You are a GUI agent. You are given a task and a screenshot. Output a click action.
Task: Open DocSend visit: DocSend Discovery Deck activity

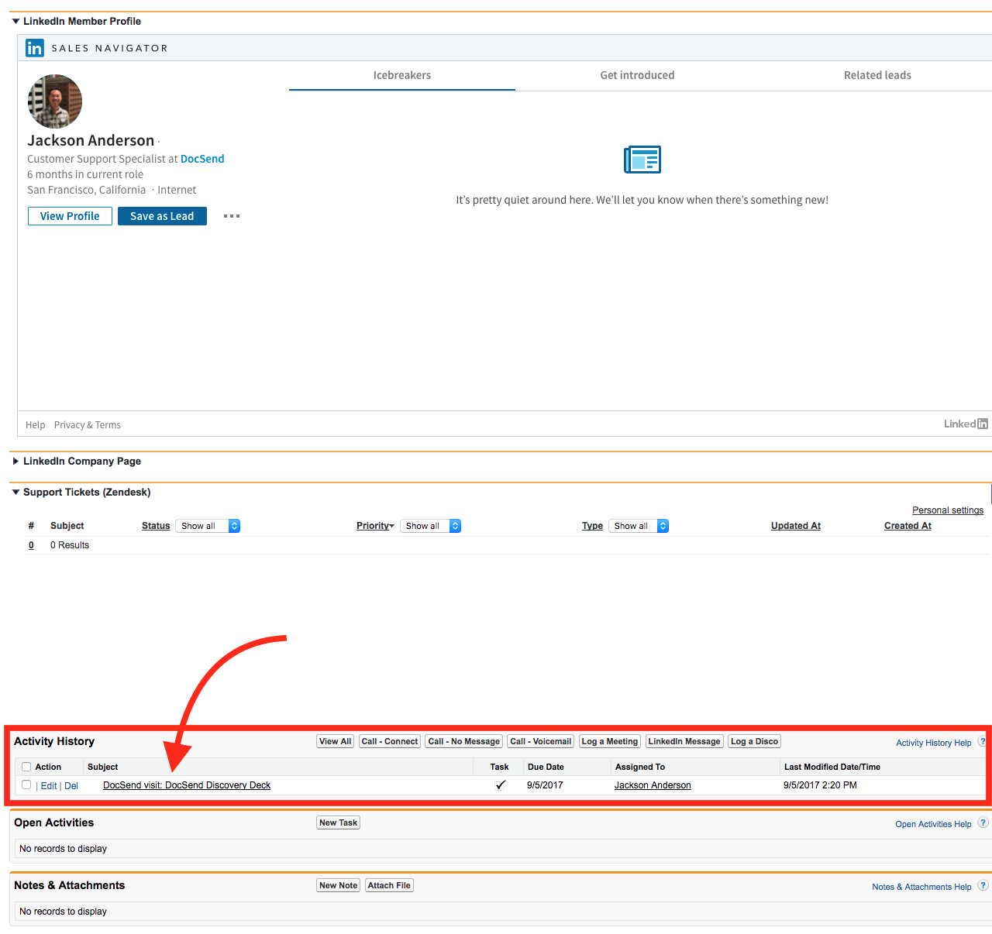coord(187,785)
